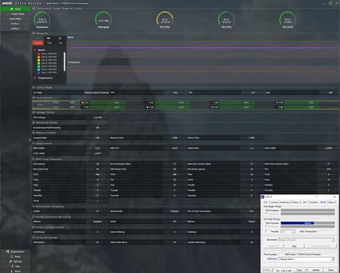340x273 pixels.
Task: Click the TDC (CPU) gauge
Action: [x=226, y=20]
